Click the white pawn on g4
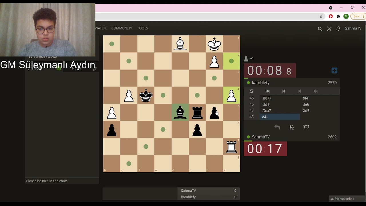The height and width of the screenshot is (206, 366). [129, 95]
